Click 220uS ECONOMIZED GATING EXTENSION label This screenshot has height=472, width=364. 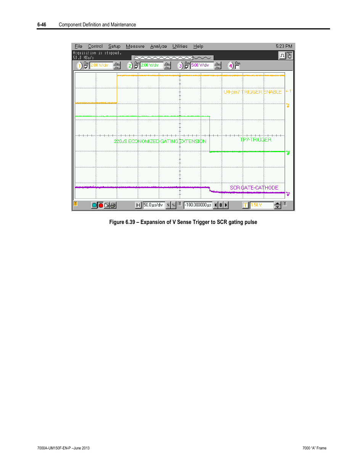pos(160,141)
